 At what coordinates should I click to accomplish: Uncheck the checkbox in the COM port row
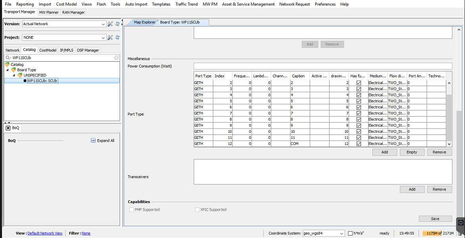pos(359,144)
